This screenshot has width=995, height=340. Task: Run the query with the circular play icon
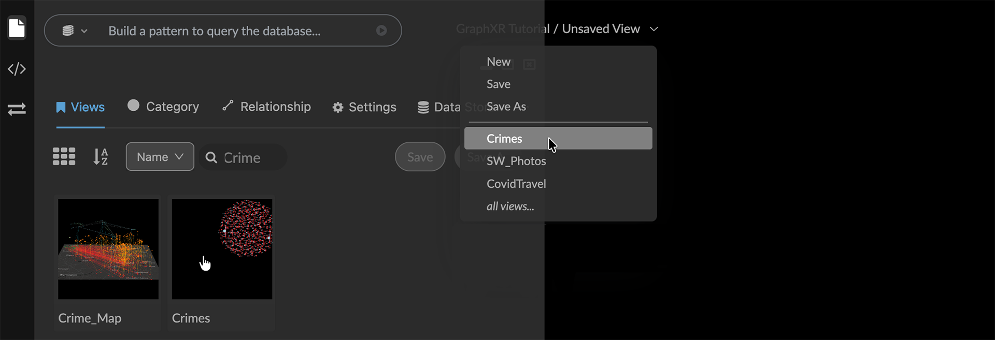[382, 31]
